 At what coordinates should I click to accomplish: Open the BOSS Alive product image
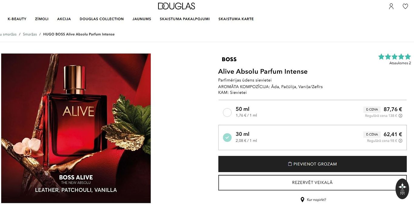pos(76,128)
